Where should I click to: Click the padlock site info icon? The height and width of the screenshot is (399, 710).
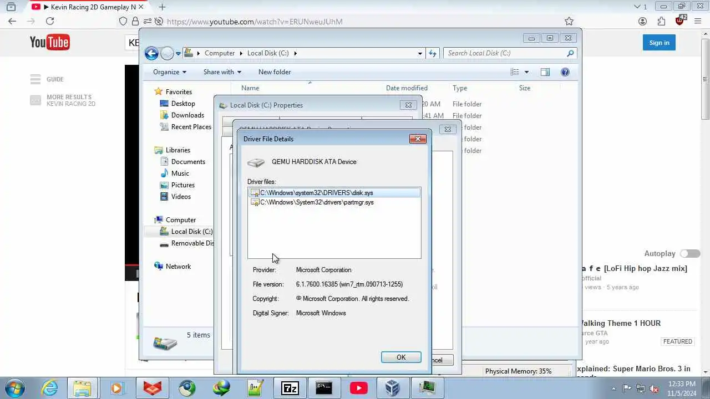[x=135, y=21]
